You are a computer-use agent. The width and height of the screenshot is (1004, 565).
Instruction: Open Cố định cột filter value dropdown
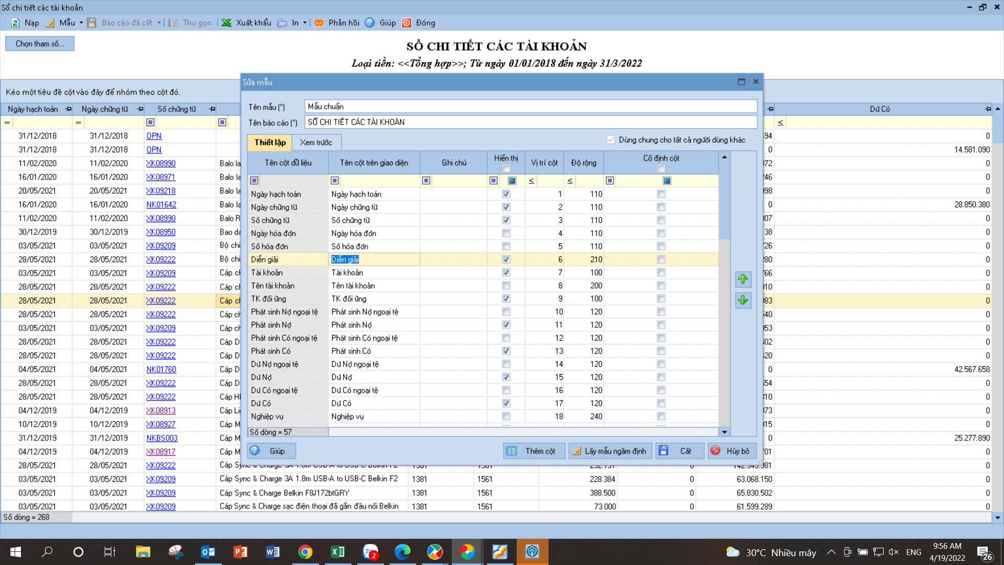pos(667,180)
